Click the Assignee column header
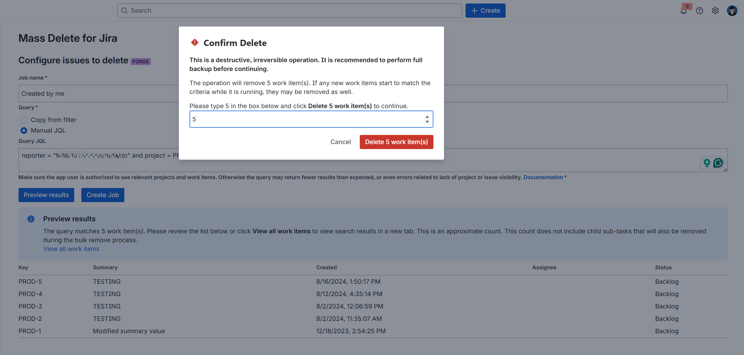The width and height of the screenshot is (744, 355). tap(544, 268)
